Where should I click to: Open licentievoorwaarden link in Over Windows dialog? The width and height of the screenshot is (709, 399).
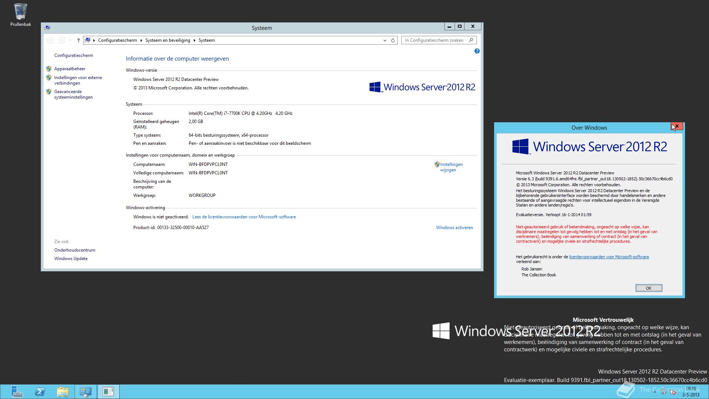(x=609, y=257)
